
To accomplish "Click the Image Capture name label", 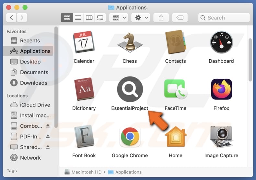I will pyautogui.click(x=221, y=155).
